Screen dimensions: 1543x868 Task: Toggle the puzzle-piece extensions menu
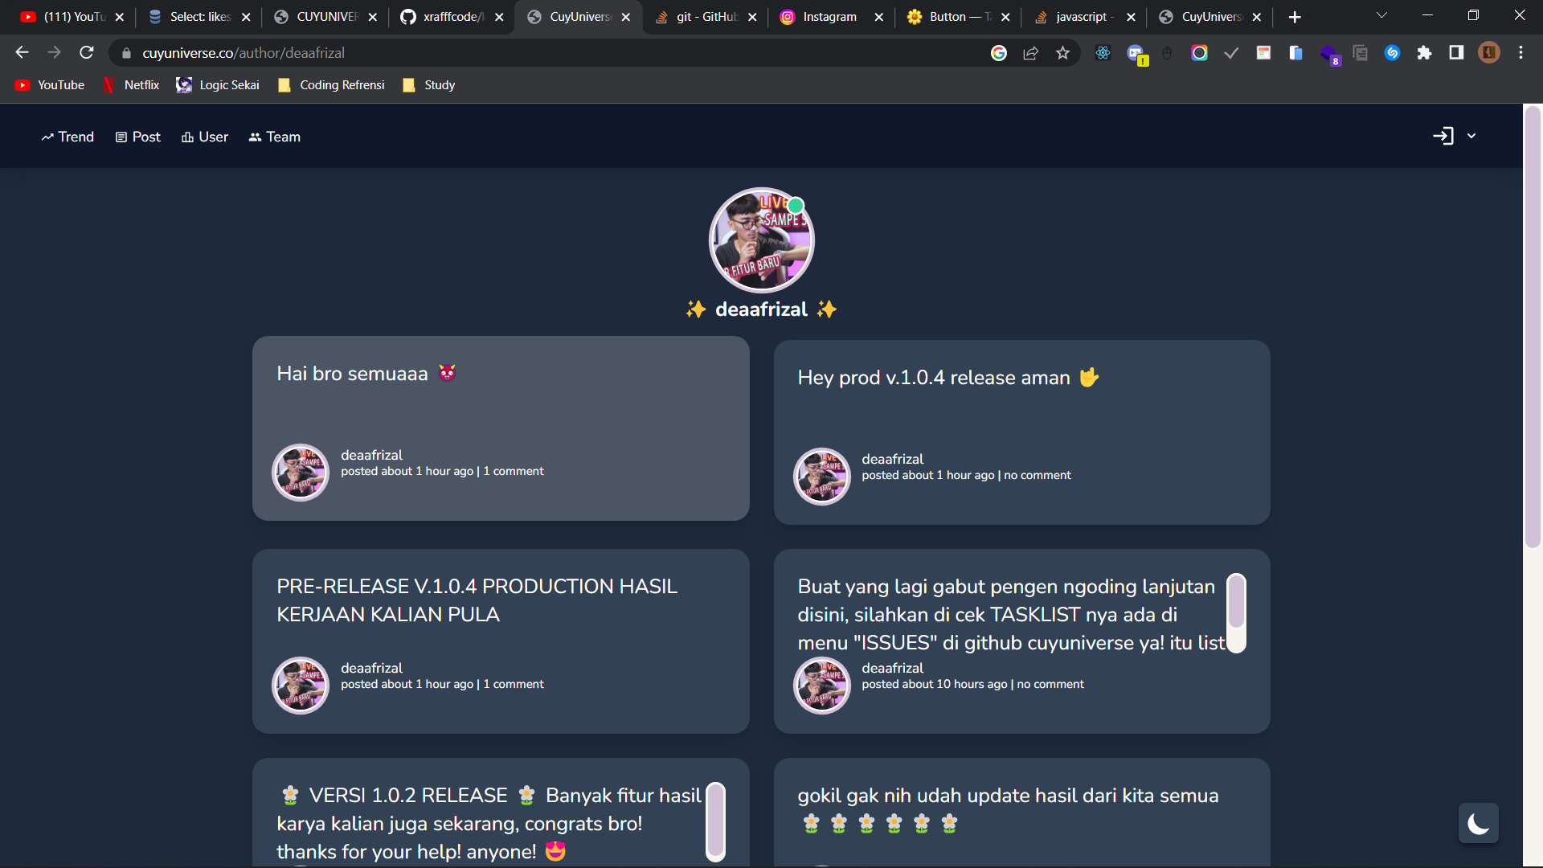pyautogui.click(x=1425, y=53)
